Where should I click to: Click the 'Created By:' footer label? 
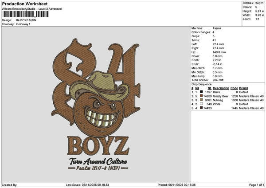coord(9,185)
